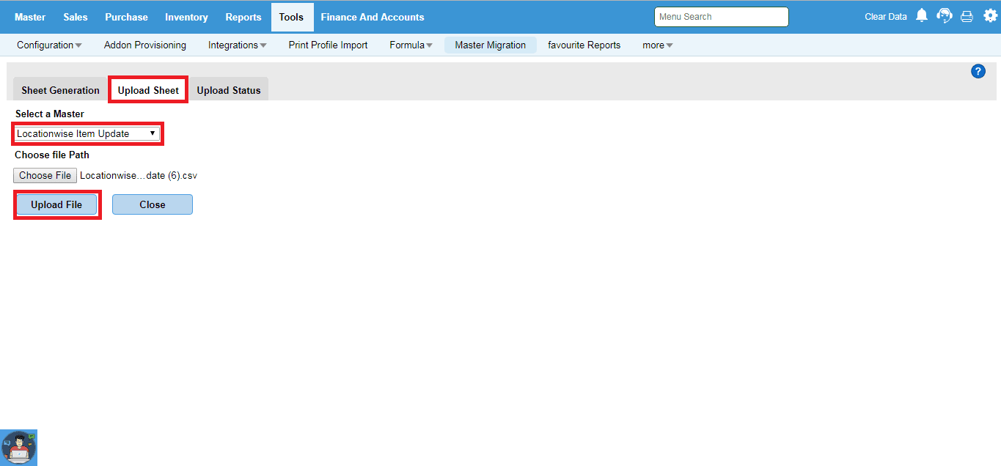This screenshot has height=466, width=1001.
Task: Select the Tools menu
Action: (291, 17)
